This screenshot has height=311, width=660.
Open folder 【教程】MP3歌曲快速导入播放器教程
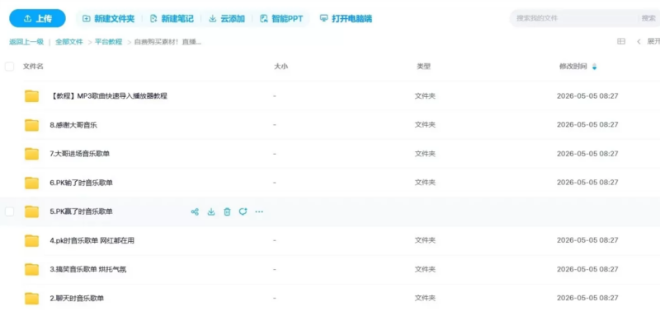click(x=109, y=95)
